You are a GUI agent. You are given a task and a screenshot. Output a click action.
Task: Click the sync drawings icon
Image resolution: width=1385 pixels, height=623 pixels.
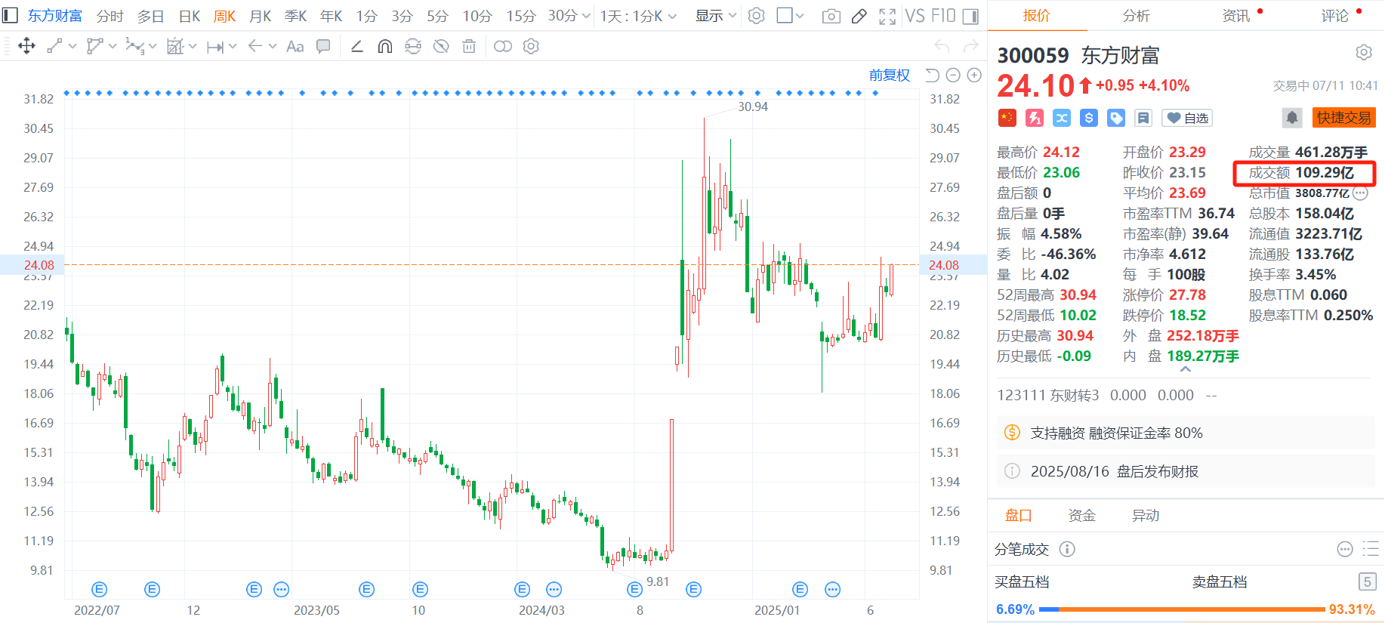pos(413,47)
